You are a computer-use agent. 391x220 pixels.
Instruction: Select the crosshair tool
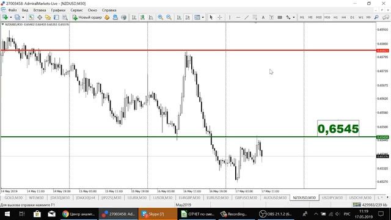pos(220,17)
